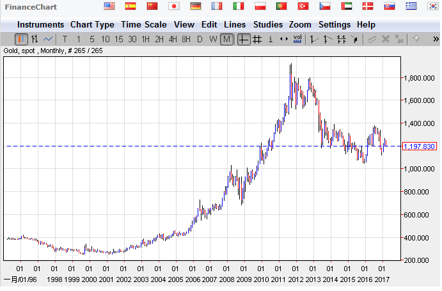Open the Time Scale menu
The width and height of the screenshot is (442, 291).
[x=144, y=25]
